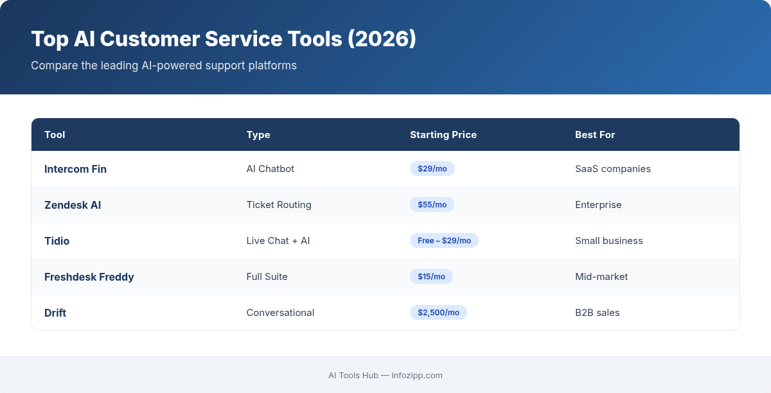The width and height of the screenshot is (771, 393).
Task: Click the SaaS companies cell
Action: 613,168
